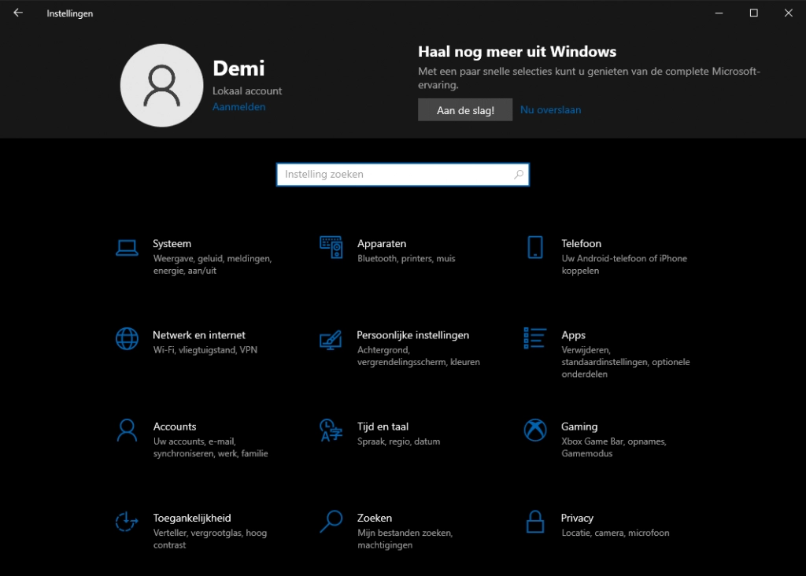
Task: Open Netwerk en internet globe icon
Action: click(x=127, y=338)
